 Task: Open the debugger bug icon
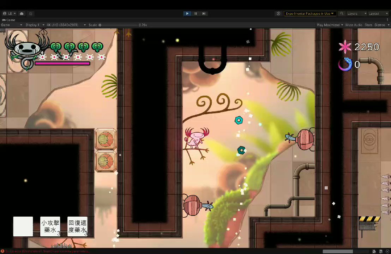(x=374, y=251)
